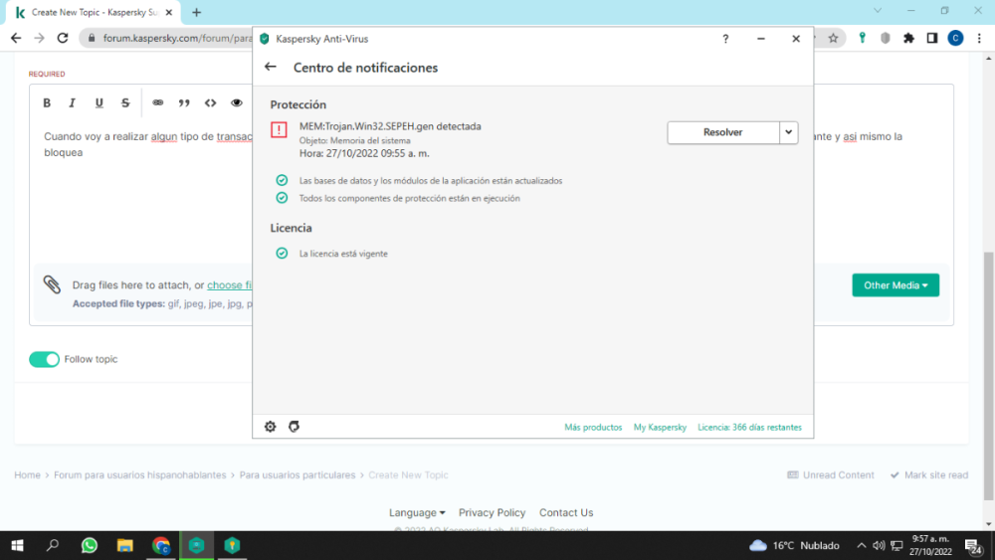Viewport: 995px width, 560px height.
Task: Open taskbar search magnifier
Action: (x=53, y=545)
